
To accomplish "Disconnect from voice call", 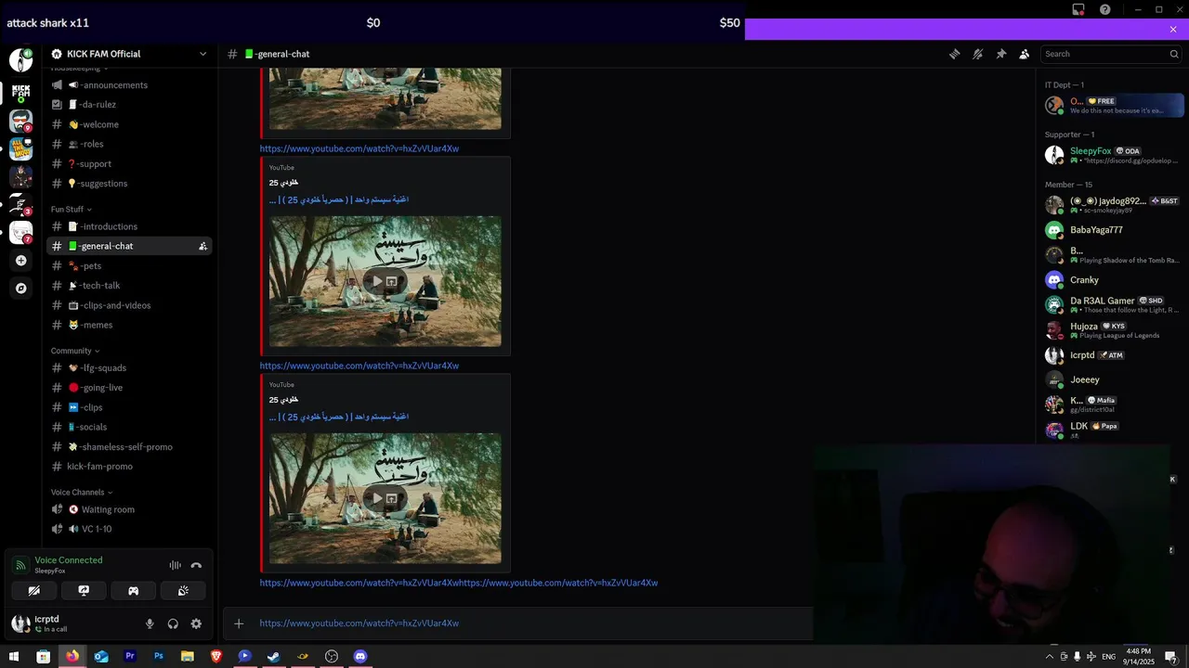I will [196, 565].
